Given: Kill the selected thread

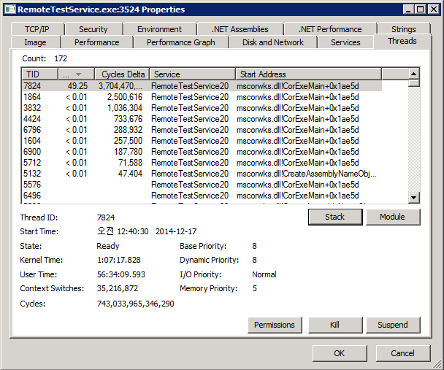Looking at the screenshot, I should 334,325.
